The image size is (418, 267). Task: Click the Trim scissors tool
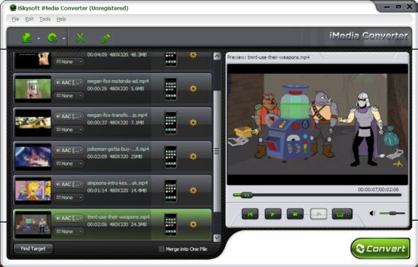tap(80, 38)
